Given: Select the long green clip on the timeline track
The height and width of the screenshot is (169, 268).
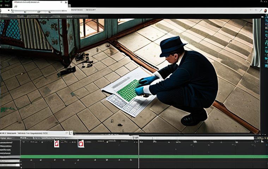Looking at the screenshot, I should click(144, 157).
